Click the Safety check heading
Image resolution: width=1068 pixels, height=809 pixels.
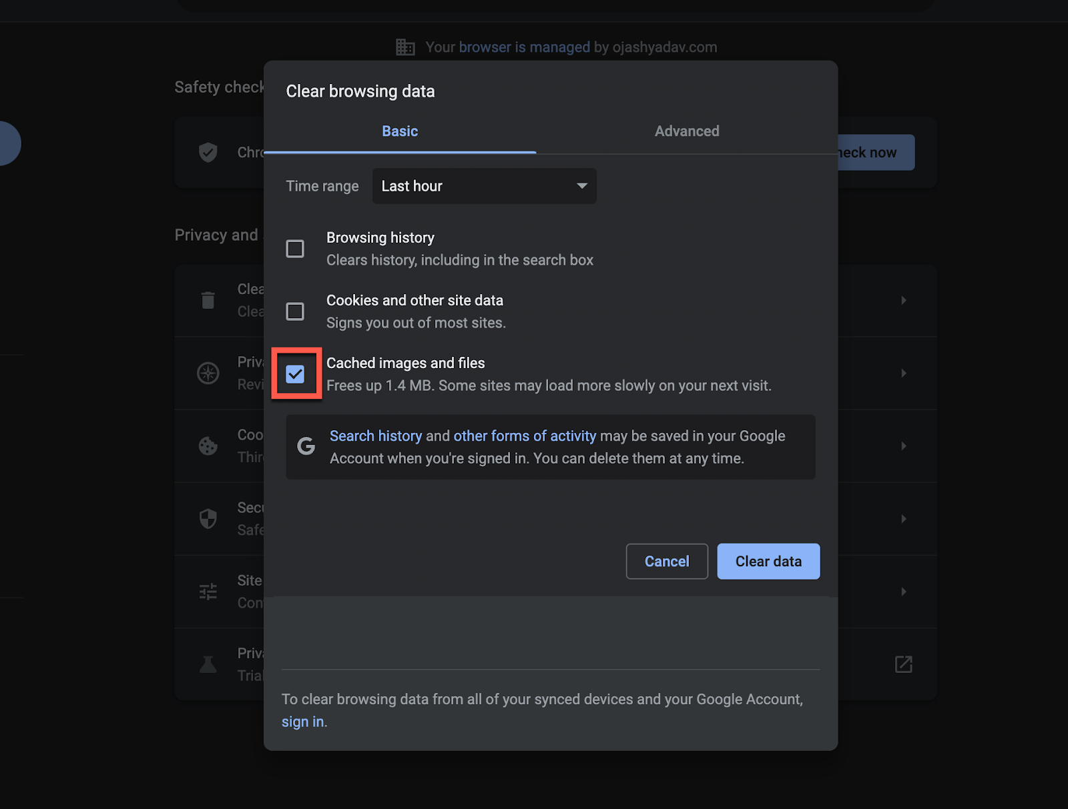220,87
